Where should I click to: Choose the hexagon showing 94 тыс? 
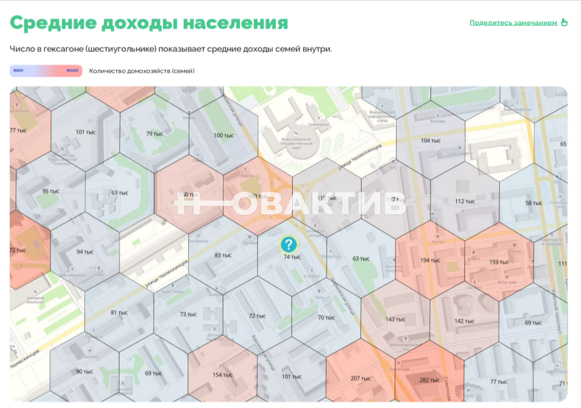tap(84, 251)
